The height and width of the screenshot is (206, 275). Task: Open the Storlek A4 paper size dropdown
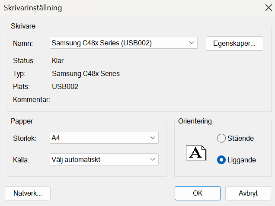(104, 138)
